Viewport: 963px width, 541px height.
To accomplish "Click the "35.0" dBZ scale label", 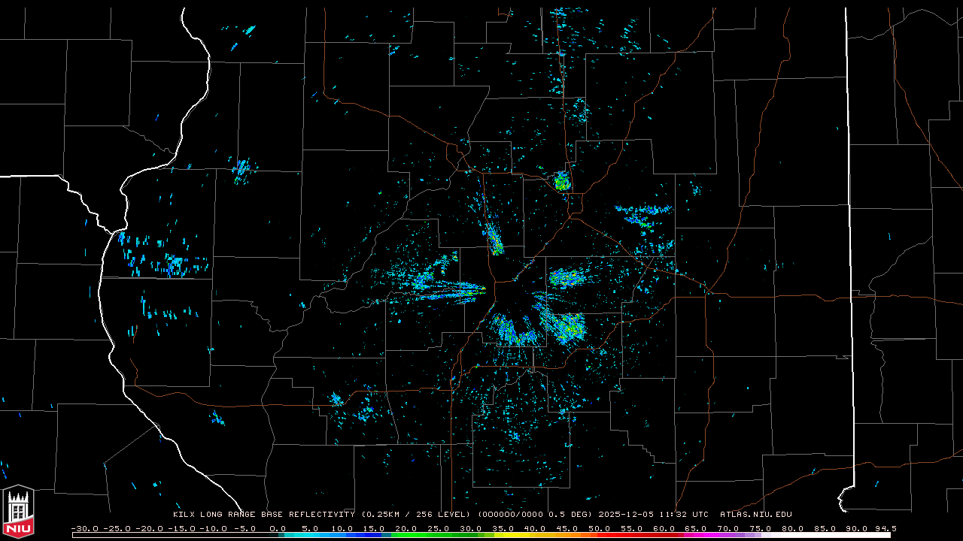I will click(503, 528).
